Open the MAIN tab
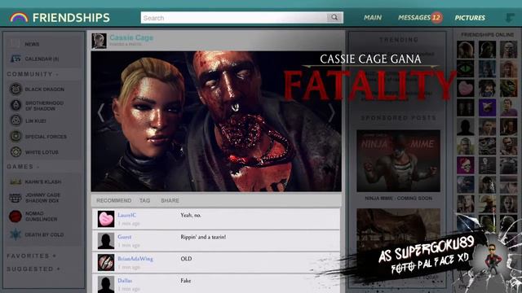Screen dimensions: 522x293 coord(373,18)
